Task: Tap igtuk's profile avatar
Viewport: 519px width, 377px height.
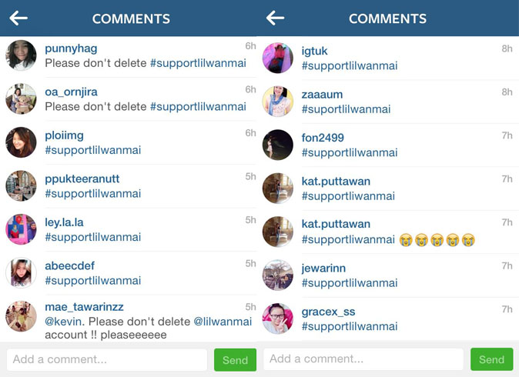Action: [x=278, y=58]
